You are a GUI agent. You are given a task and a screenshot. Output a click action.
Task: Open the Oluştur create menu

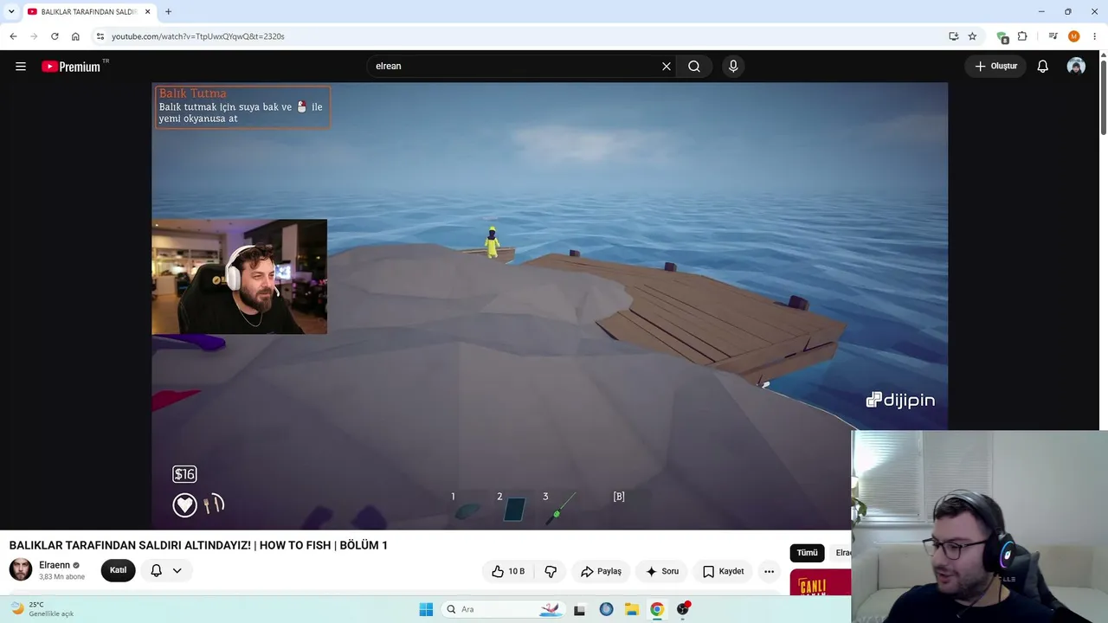pyautogui.click(x=996, y=66)
